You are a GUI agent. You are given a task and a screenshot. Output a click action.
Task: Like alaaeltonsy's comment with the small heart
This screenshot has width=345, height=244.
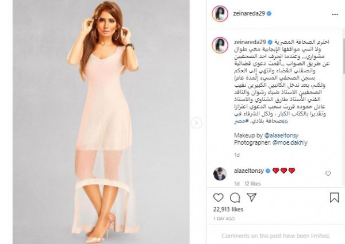coord(328,174)
